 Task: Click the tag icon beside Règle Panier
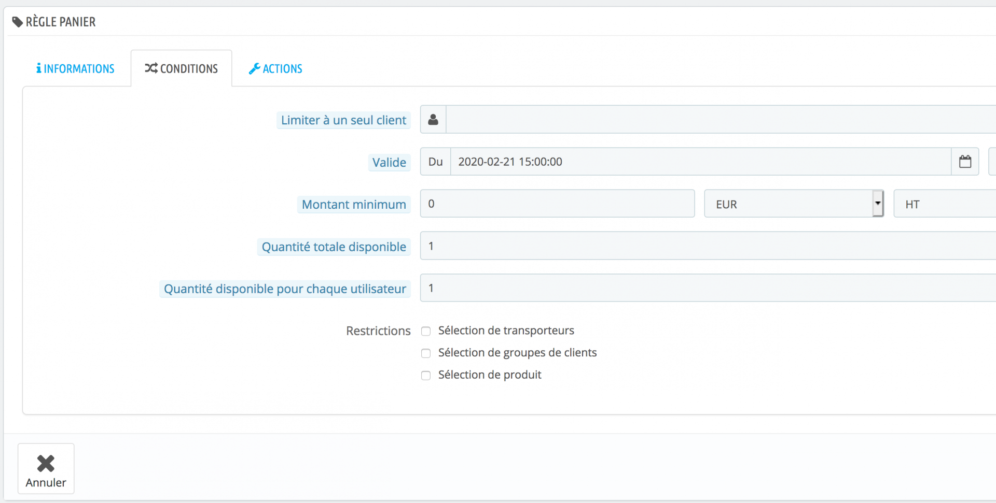tap(18, 22)
